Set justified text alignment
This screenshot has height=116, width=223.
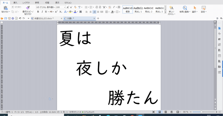(98, 12)
